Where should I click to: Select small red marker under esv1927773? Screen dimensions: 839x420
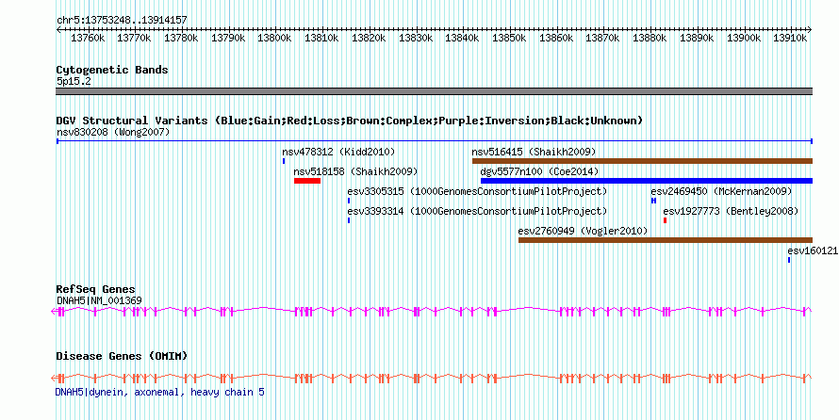click(x=666, y=220)
